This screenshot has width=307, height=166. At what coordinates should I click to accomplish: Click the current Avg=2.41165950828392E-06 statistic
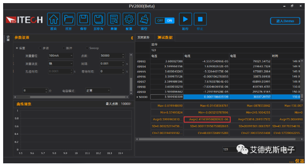click(x=207, y=119)
